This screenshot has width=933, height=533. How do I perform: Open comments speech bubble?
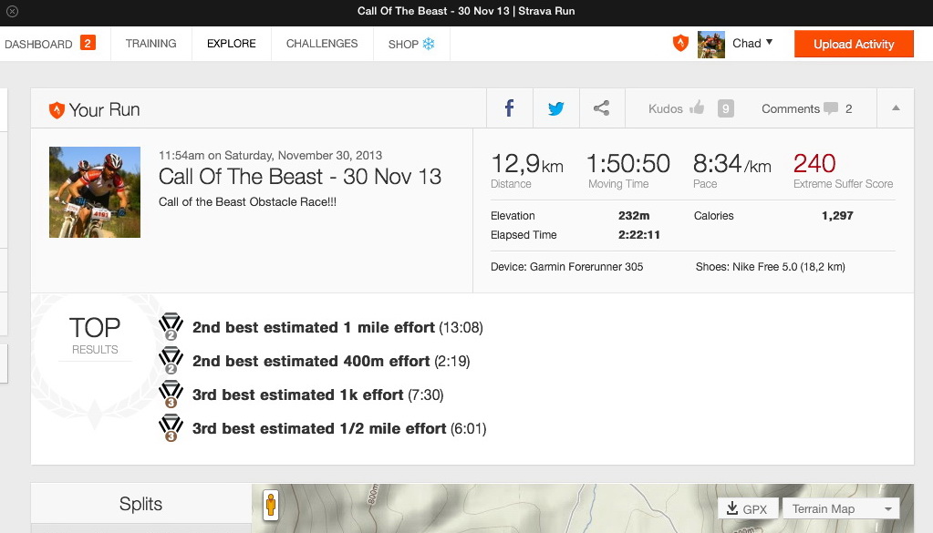click(830, 108)
